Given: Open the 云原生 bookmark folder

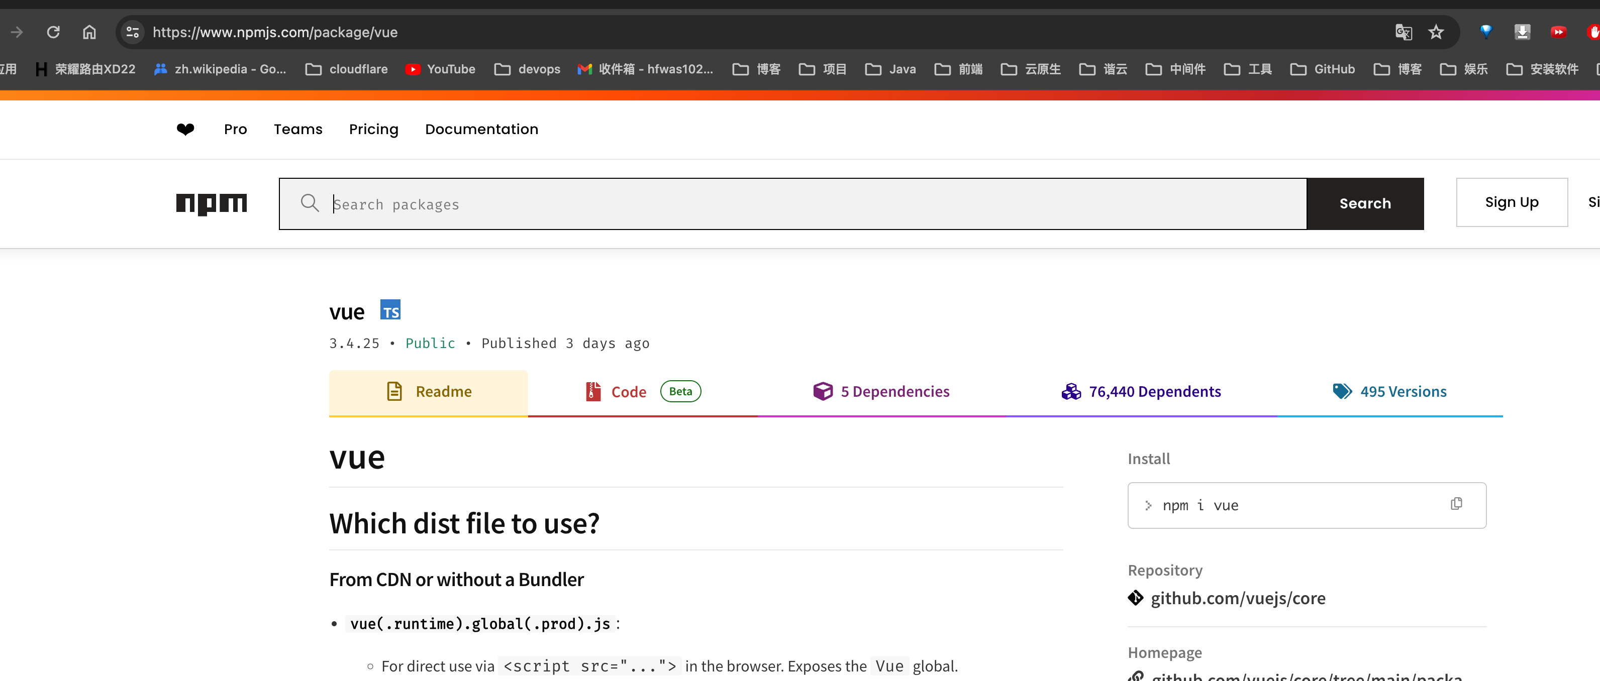Looking at the screenshot, I should coord(1031,69).
